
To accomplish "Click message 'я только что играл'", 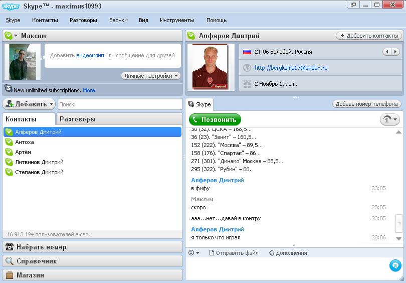I will click(216, 238).
